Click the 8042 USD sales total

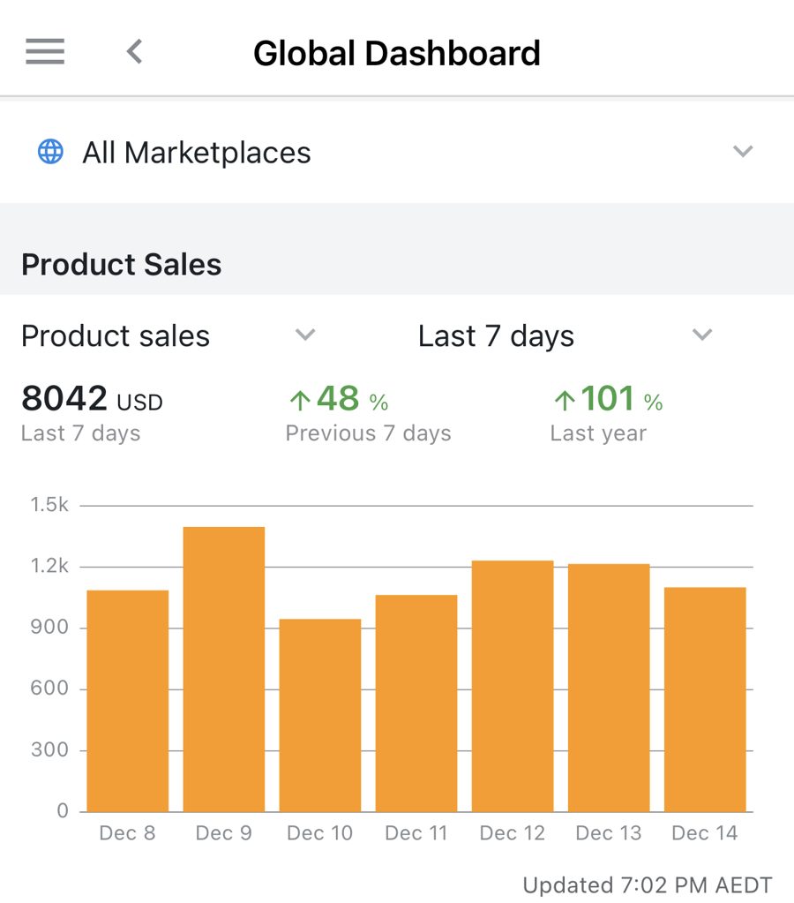point(92,398)
